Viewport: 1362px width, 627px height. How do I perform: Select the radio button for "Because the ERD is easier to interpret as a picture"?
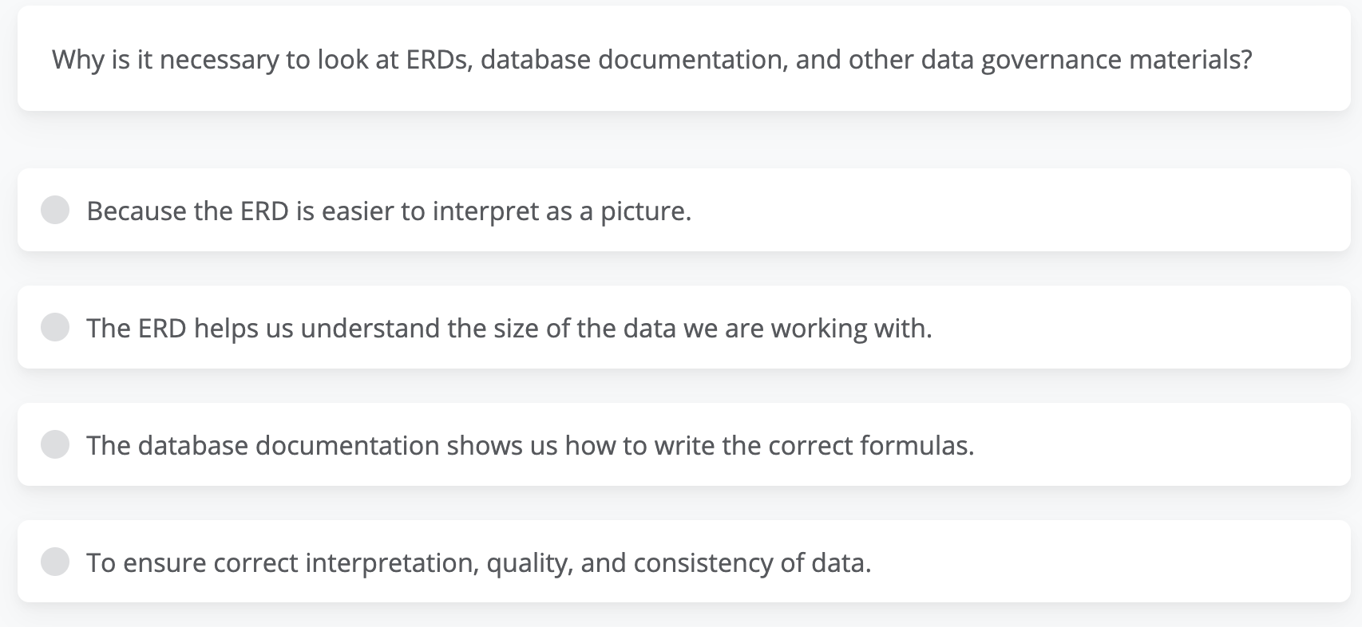tap(54, 210)
